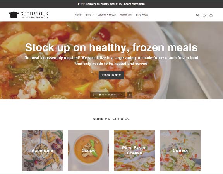Go to previous slide with left arrow
The image size is (223, 174).
[x=94, y=95]
